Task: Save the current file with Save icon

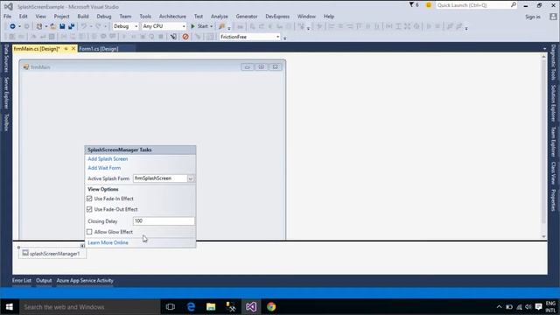Action: [x=62, y=26]
